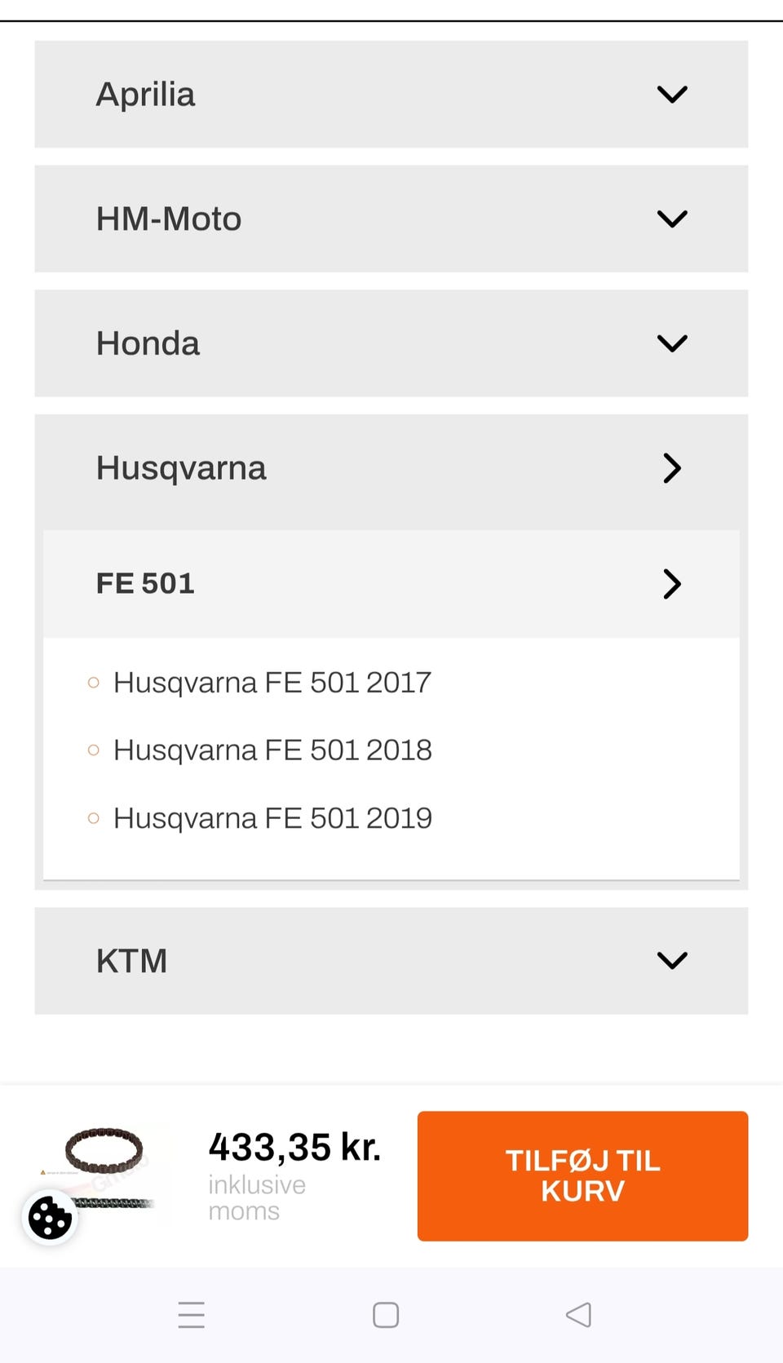This screenshot has height=1363, width=783.
Task: Collapse the FE 501 model arrow
Action: point(672,584)
